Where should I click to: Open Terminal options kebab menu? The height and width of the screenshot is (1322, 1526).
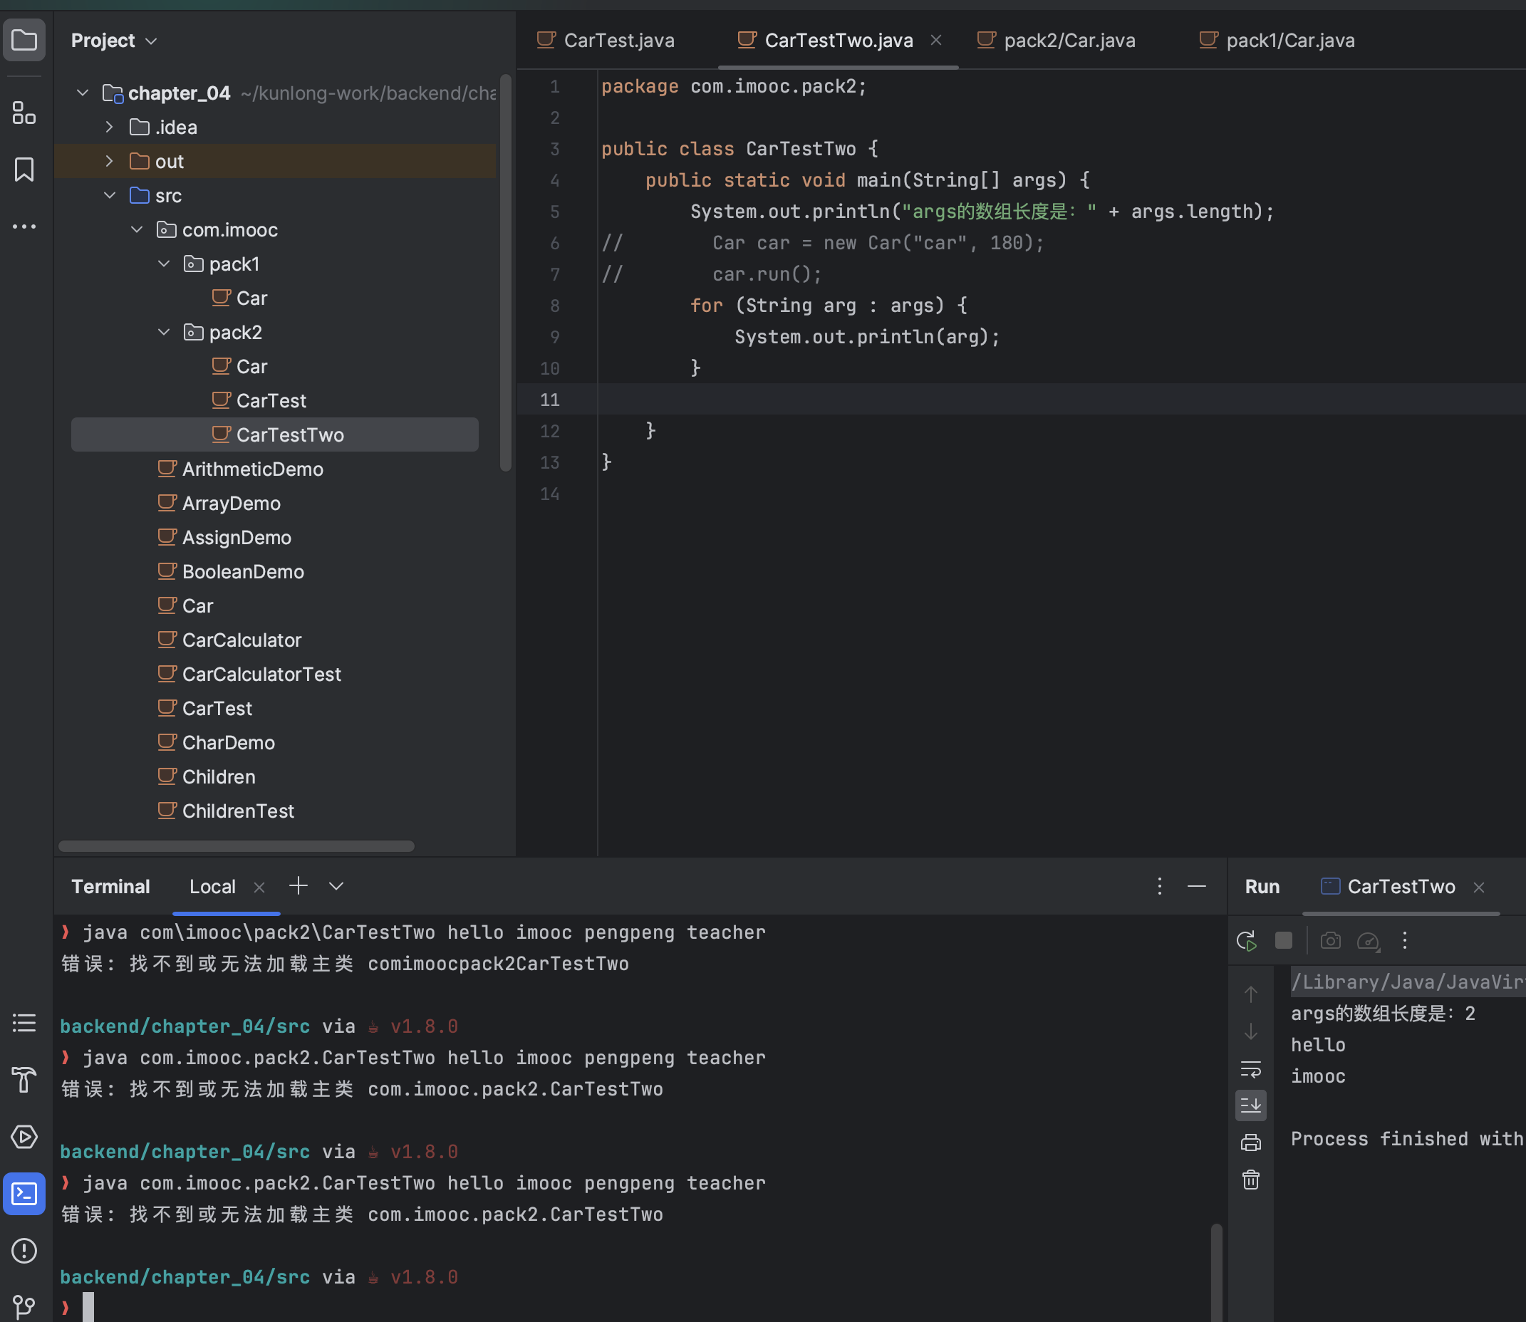[1159, 886]
